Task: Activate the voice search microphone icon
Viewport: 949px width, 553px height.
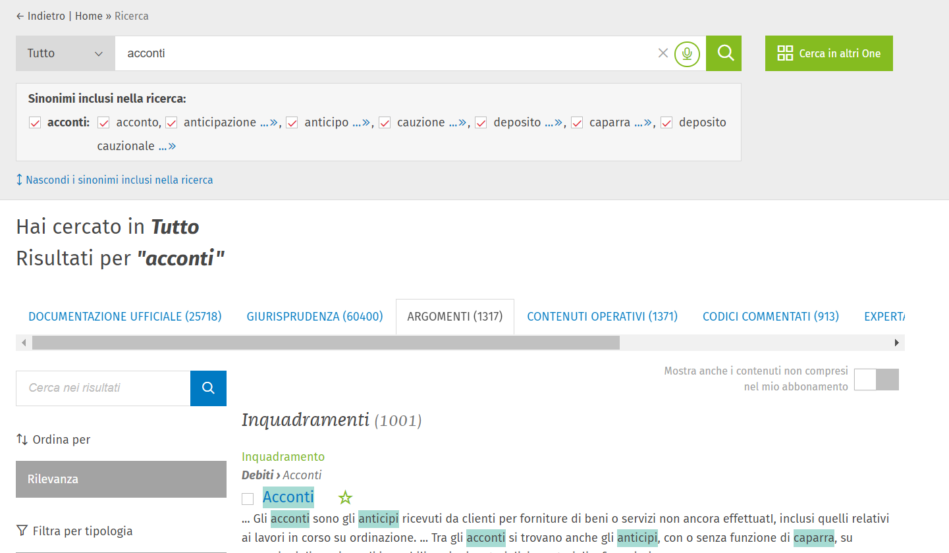Action: [x=687, y=53]
